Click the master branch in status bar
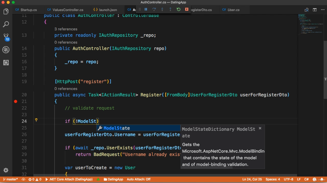The width and height of the screenshot is (327, 183). pyautogui.click(x=10, y=179)
